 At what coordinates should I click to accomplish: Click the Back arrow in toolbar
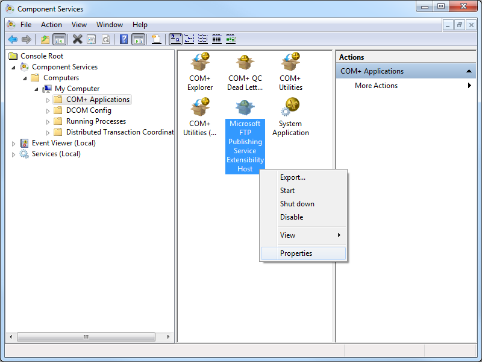[x=13, y=39]
